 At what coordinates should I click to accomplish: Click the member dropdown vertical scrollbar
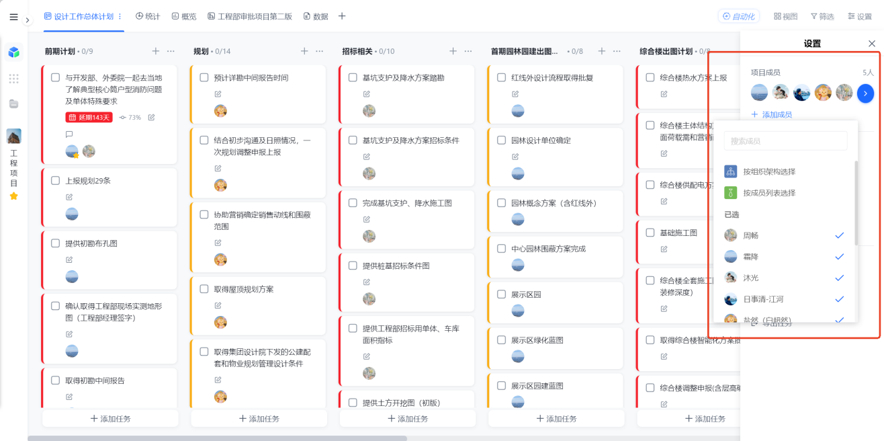tap(855, 202)
